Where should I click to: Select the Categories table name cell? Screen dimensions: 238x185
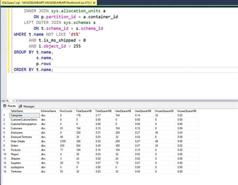pyautogui.click(x=25, y=115)
